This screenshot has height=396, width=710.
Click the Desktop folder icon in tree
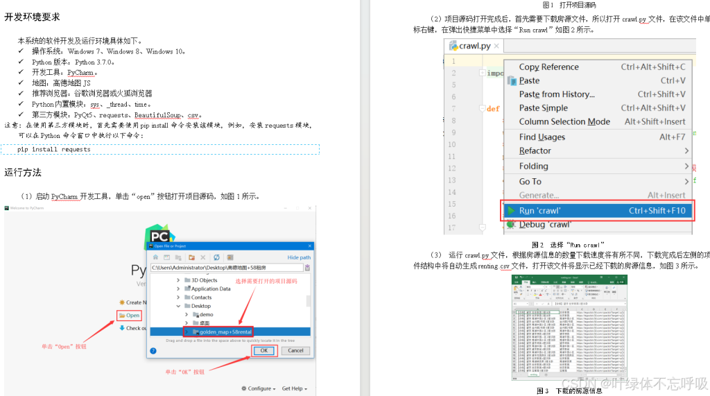point(187,306)
